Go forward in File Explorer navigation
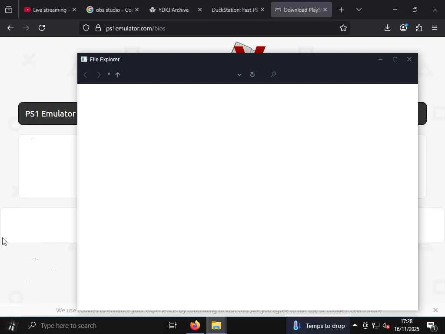Screen dimensions: 445x334 pos(99,75)
